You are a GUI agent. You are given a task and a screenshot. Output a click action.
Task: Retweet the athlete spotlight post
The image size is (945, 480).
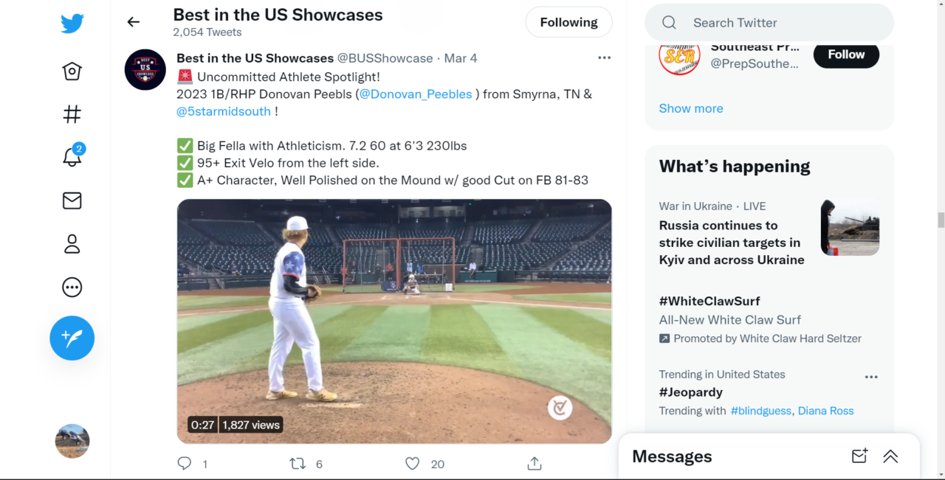pos(298,463)
